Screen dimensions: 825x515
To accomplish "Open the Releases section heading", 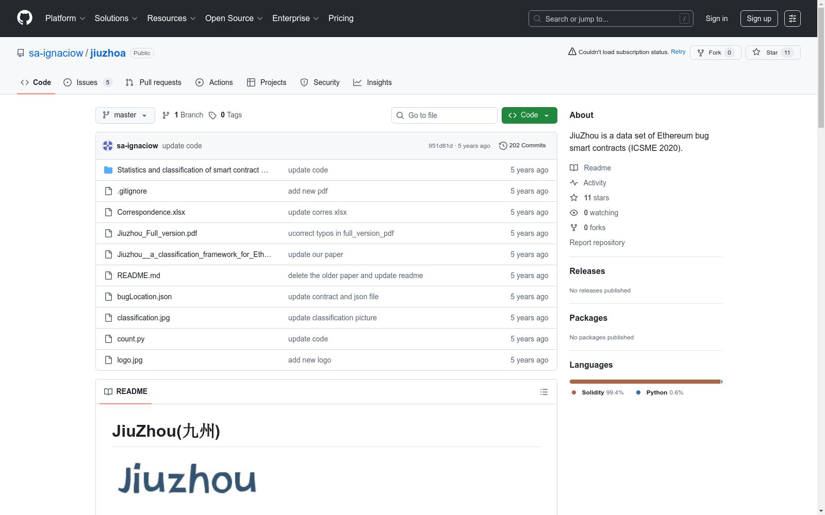I will tap(587, 271).
